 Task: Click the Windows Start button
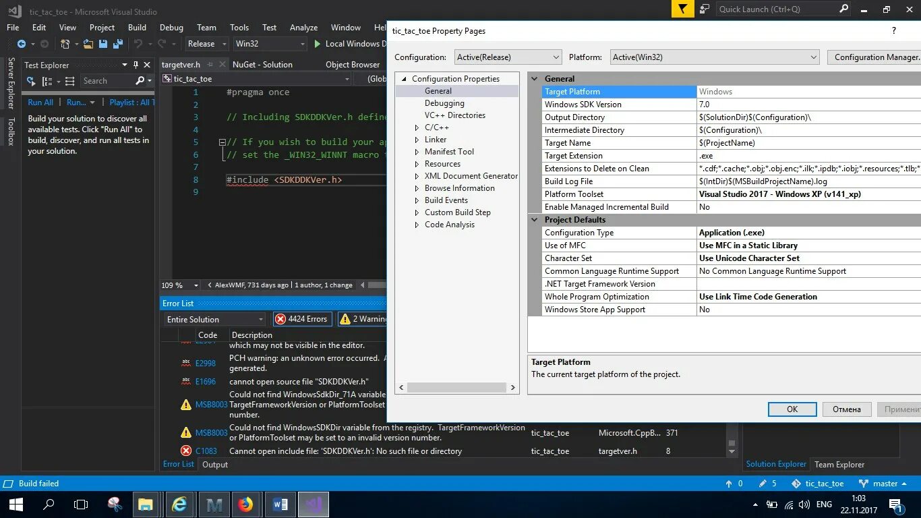pyautogui.click(x=16, y=504)
